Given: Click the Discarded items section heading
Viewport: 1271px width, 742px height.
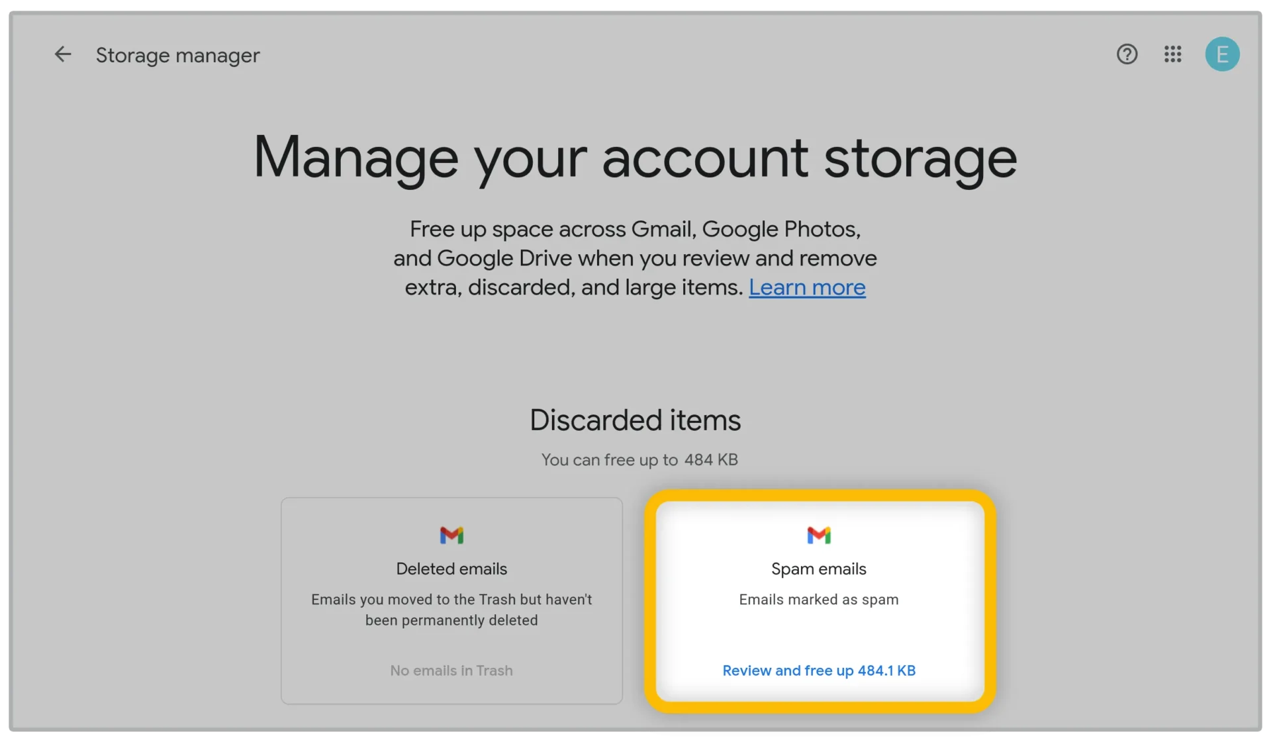Looking at the screenshot, I should (x=635, y=420).
